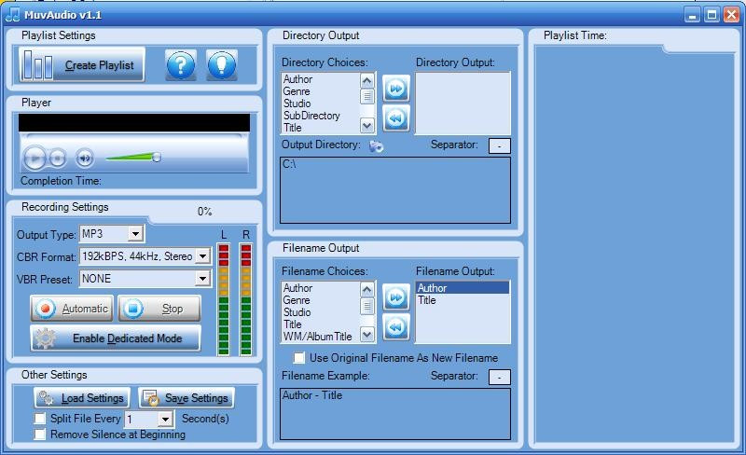Click the lightbulb tips icon
746x455 pixels.
[222, 64]
